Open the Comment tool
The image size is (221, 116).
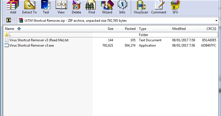click(159, 7)
